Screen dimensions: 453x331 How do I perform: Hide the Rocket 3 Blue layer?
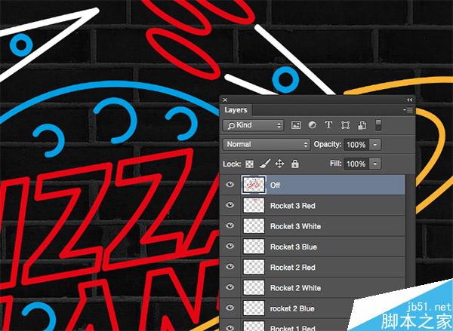point(230,246)
